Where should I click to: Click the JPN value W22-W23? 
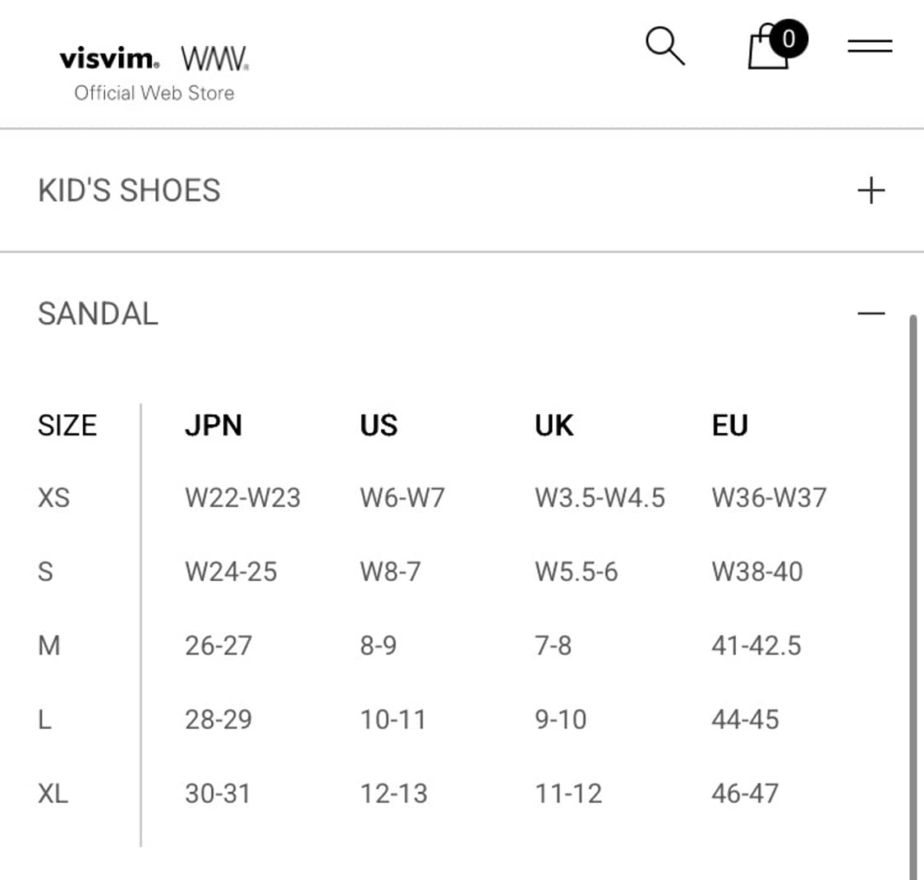tap(243, 497)
